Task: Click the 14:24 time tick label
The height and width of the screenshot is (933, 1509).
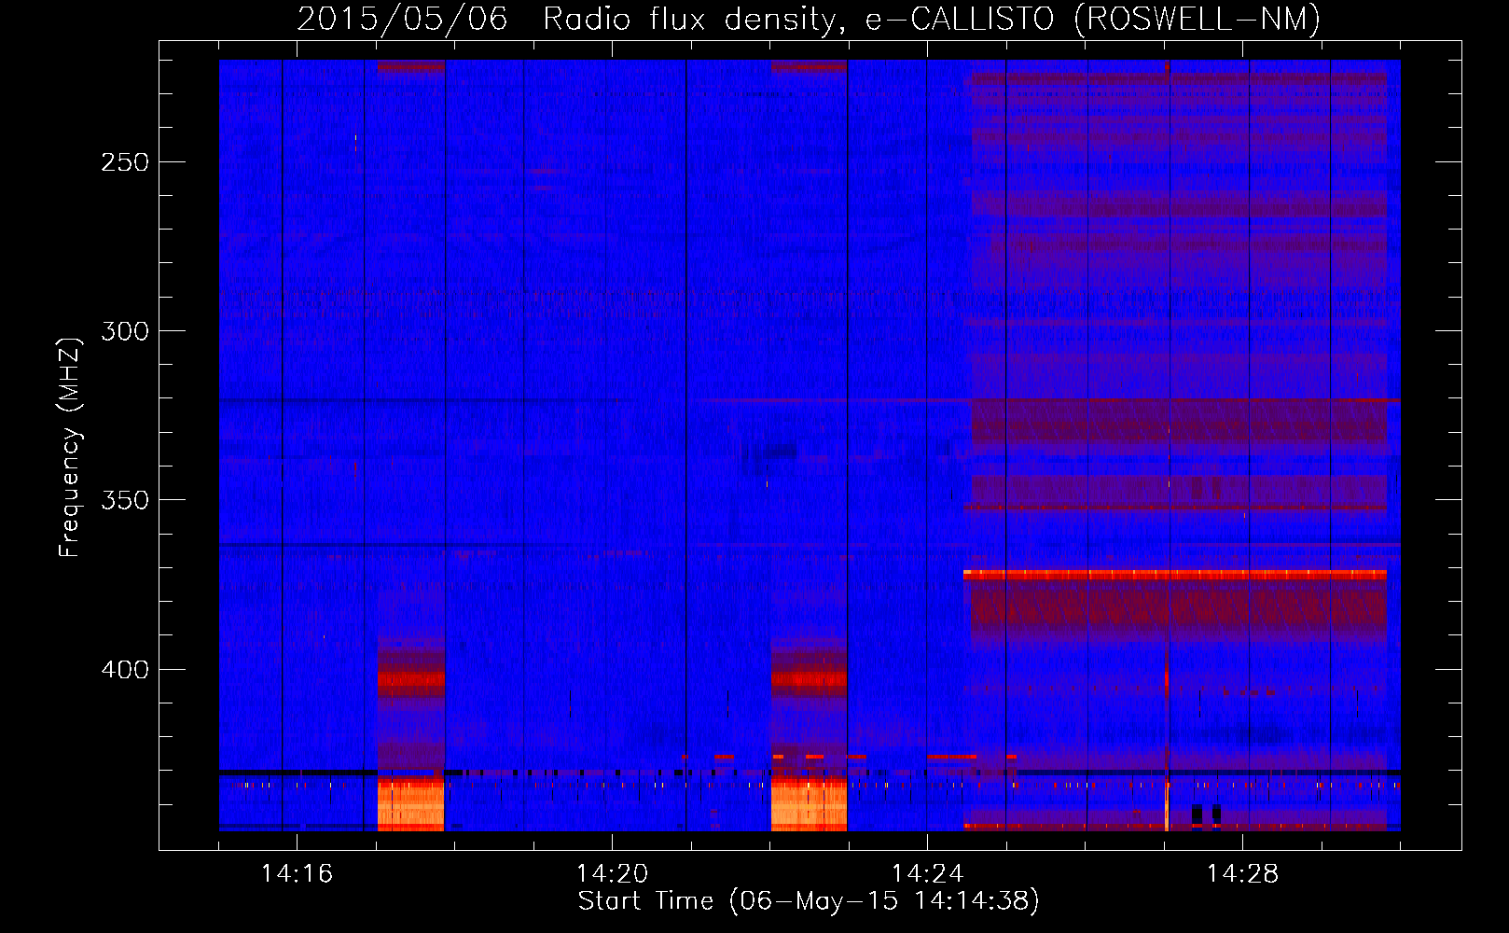Action: pos(927,873)
